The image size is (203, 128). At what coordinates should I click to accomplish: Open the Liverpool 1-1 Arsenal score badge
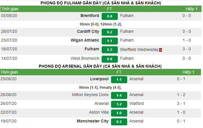coord(119,80)
